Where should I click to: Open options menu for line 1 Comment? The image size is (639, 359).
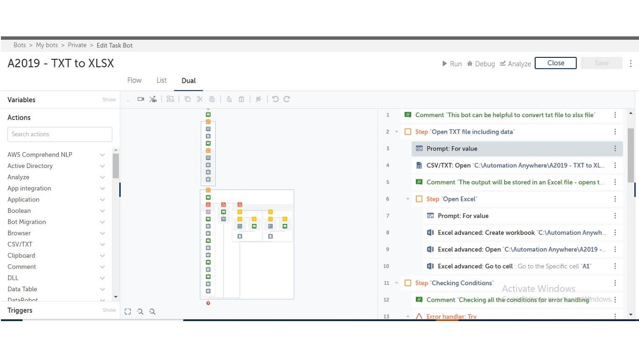(615, 115)
